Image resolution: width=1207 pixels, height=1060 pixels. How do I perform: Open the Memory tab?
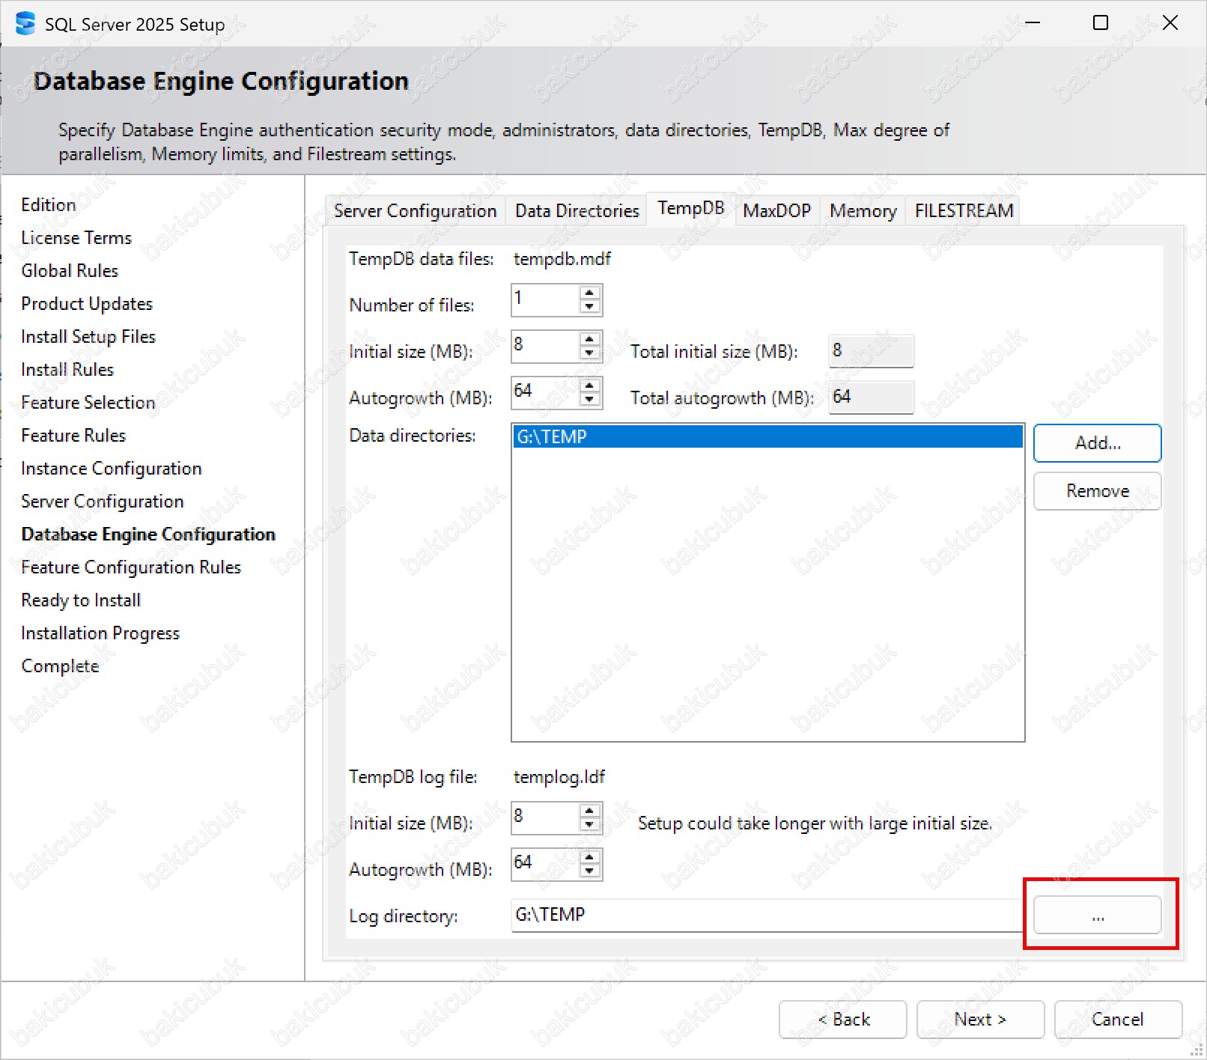(x=863, y=211)
